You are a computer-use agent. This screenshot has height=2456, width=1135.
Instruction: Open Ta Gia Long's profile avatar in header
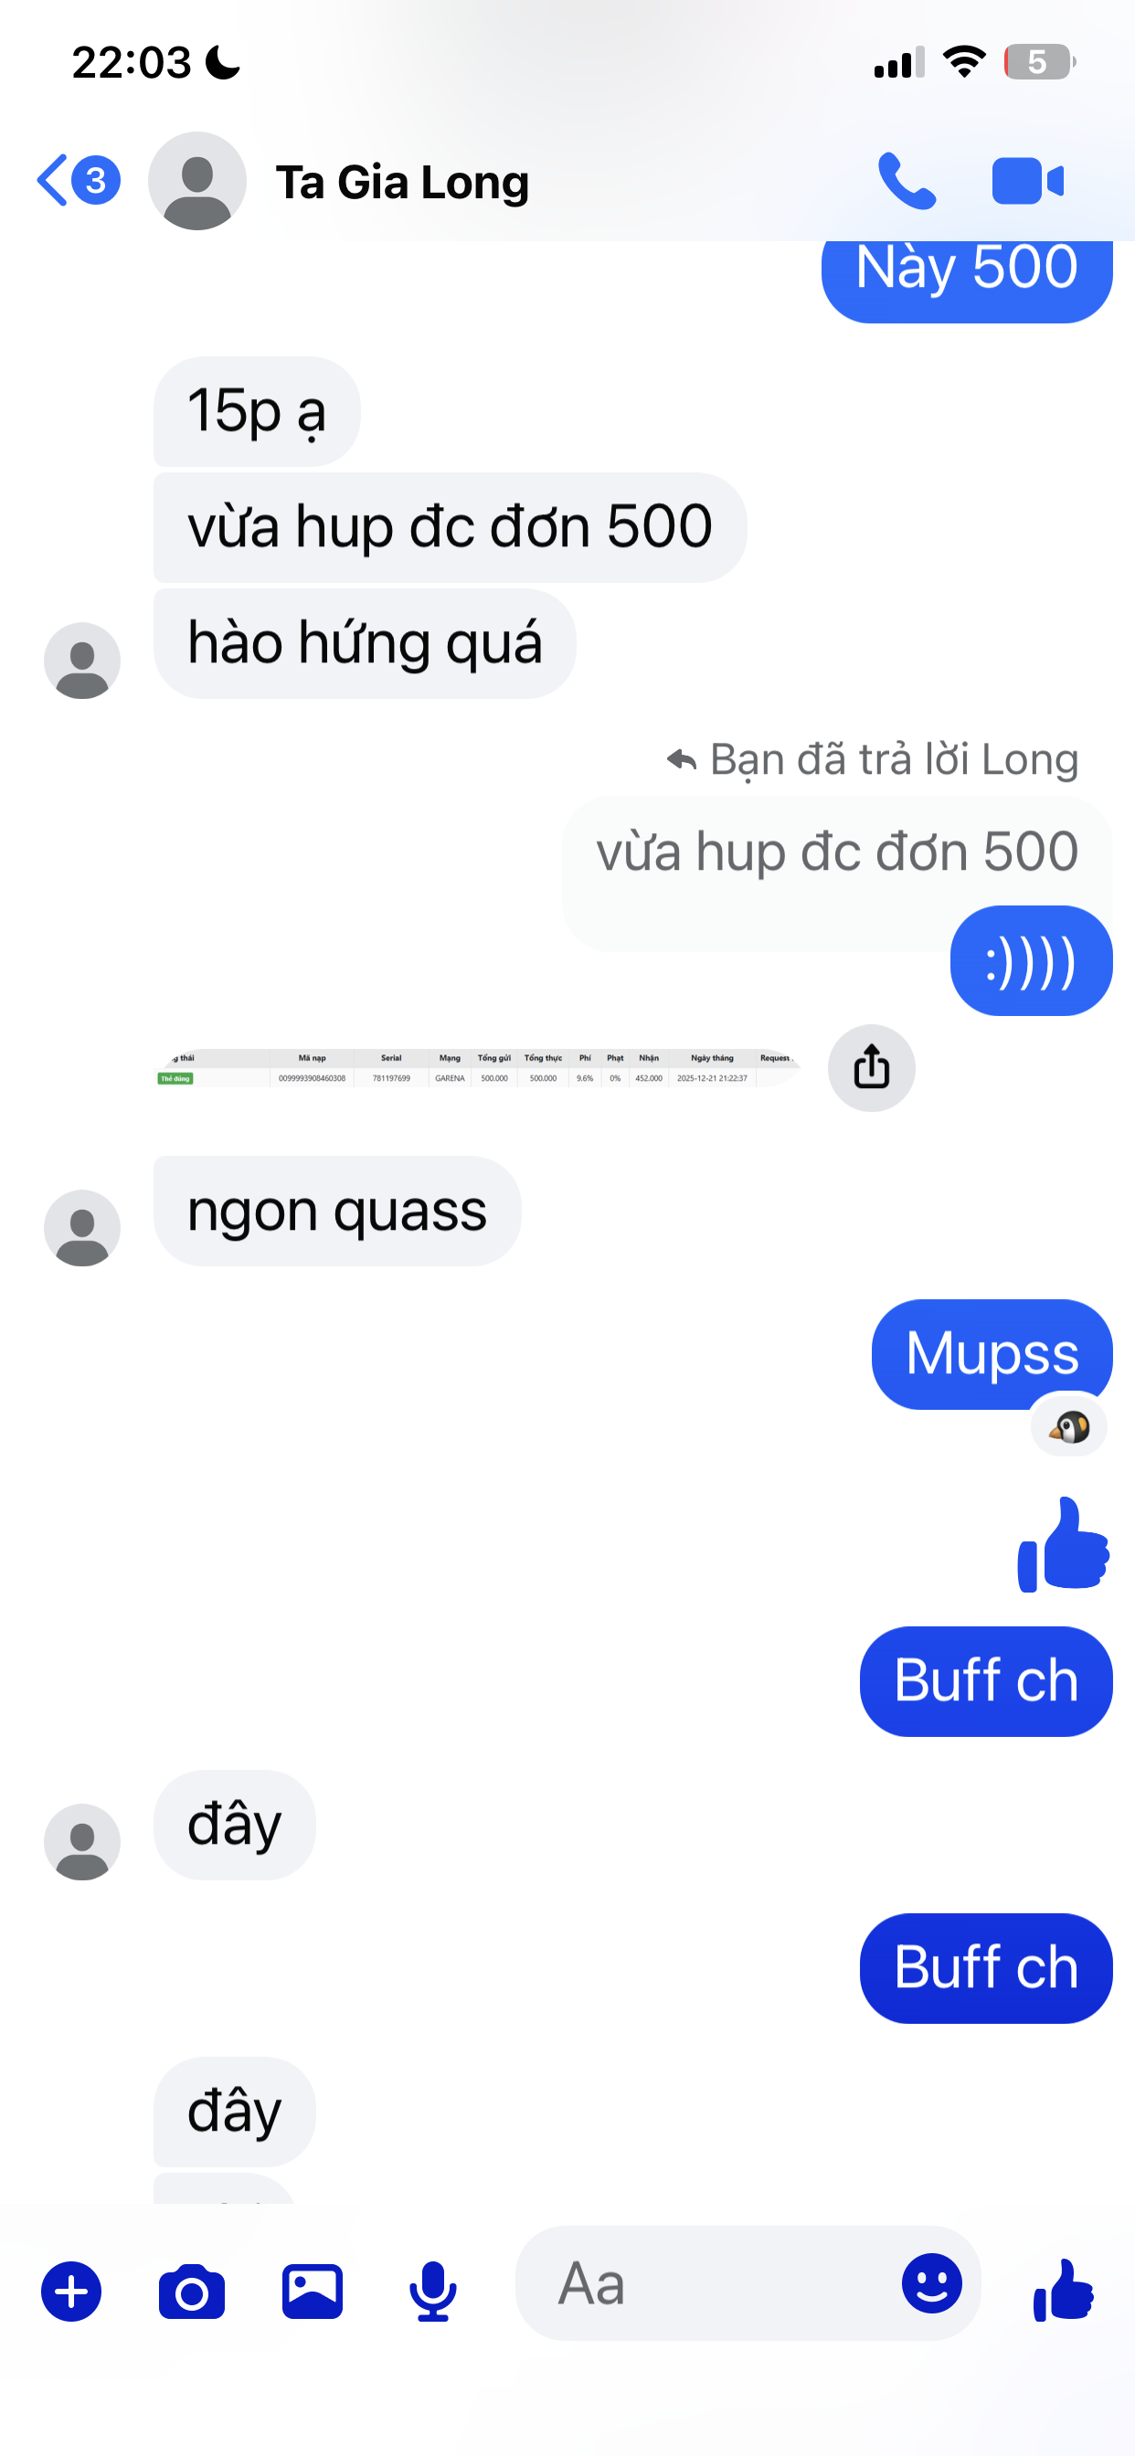click(197, 181)
